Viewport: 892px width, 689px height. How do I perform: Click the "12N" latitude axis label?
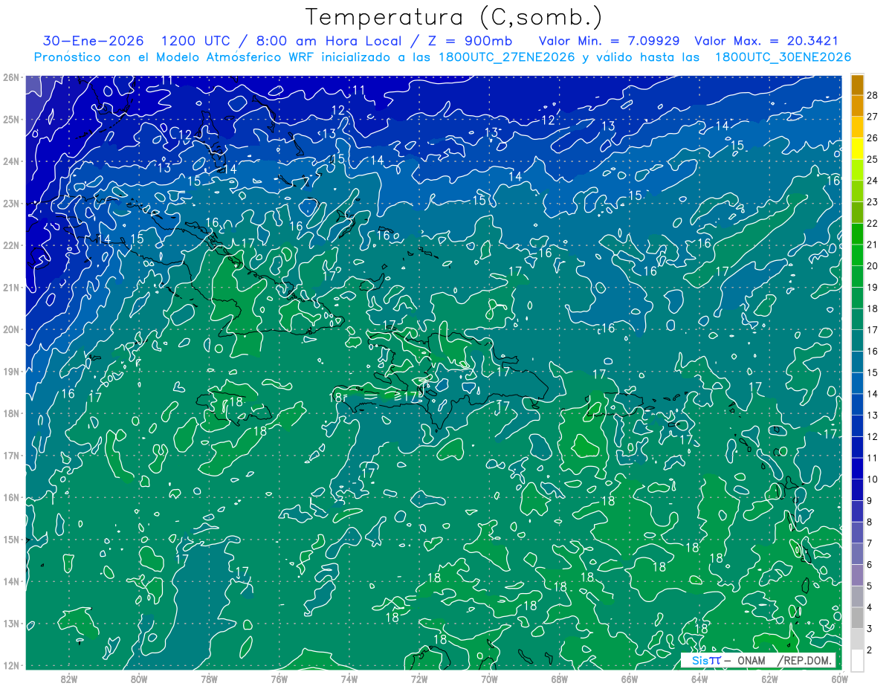coord(10,665)
